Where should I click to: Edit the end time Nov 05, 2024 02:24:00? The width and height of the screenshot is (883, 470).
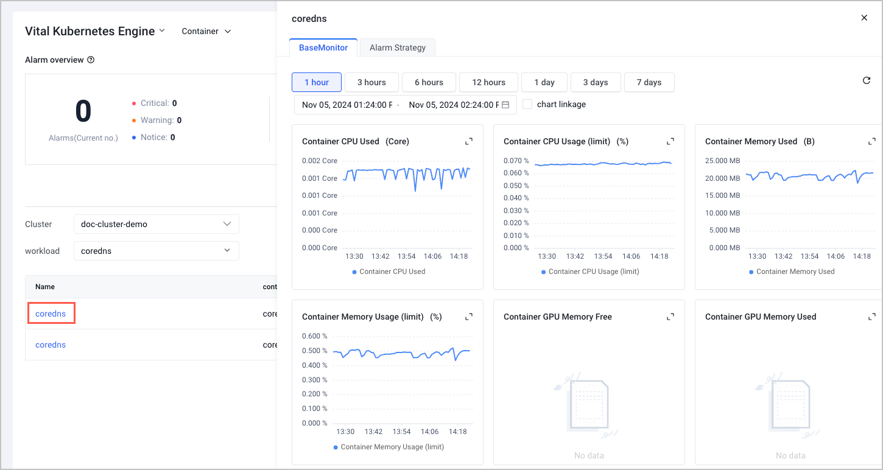click(x=454, y=105)
